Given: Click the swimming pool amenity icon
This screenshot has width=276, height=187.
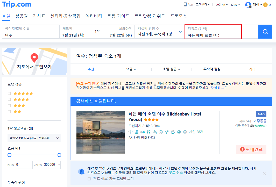Looking at the screenshot, I should (x=137, y=132).
